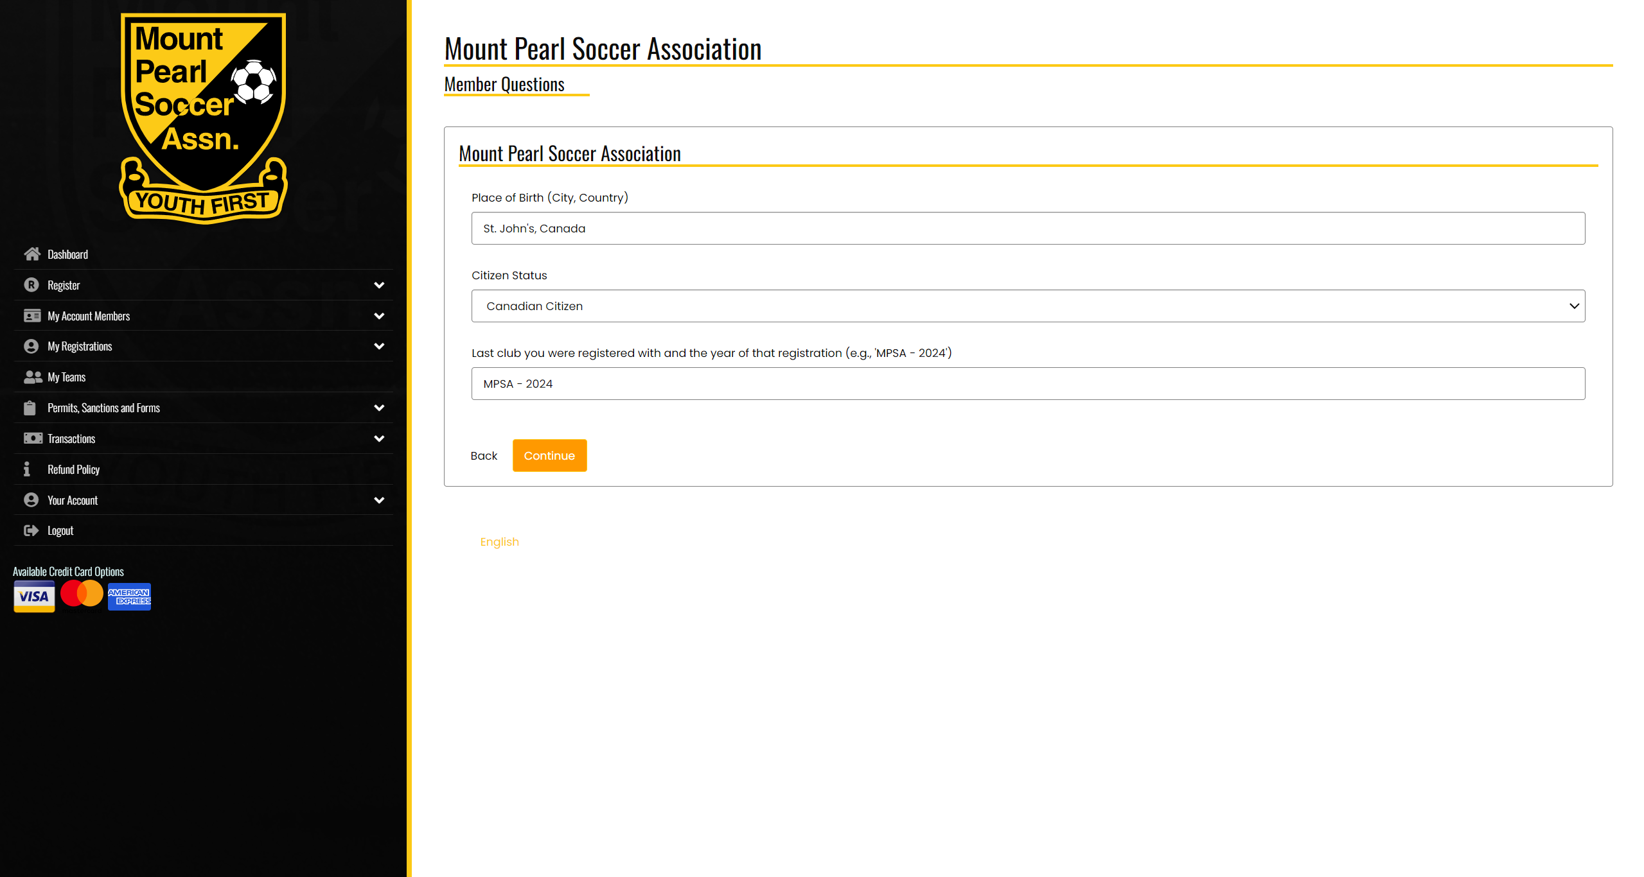1644x877 pixels.
Task: Click the Your Account menu label
Action: point(73,500)
